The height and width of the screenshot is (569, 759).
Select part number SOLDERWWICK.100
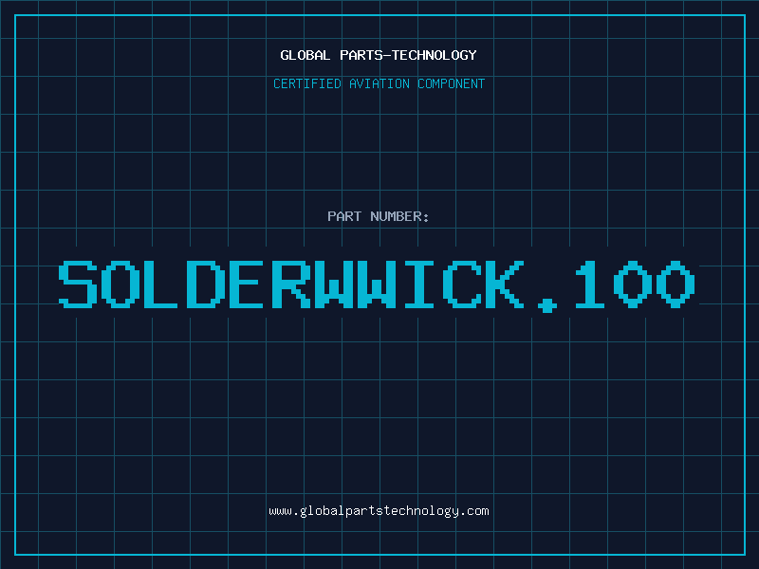[377, 286]
